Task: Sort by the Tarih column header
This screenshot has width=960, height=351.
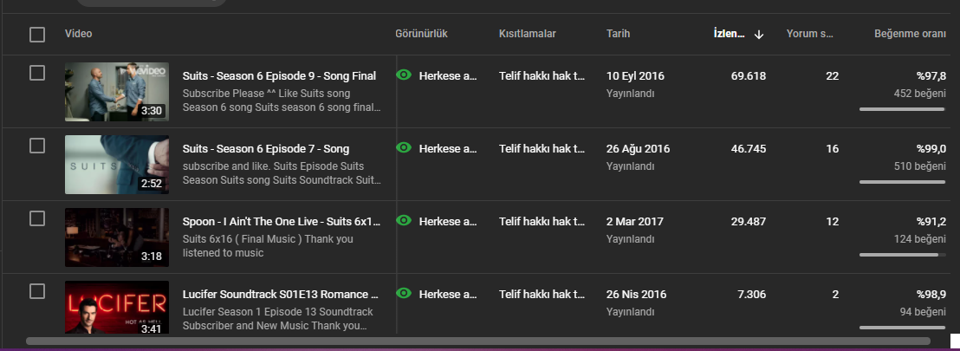Action: (x=618, y=34)
